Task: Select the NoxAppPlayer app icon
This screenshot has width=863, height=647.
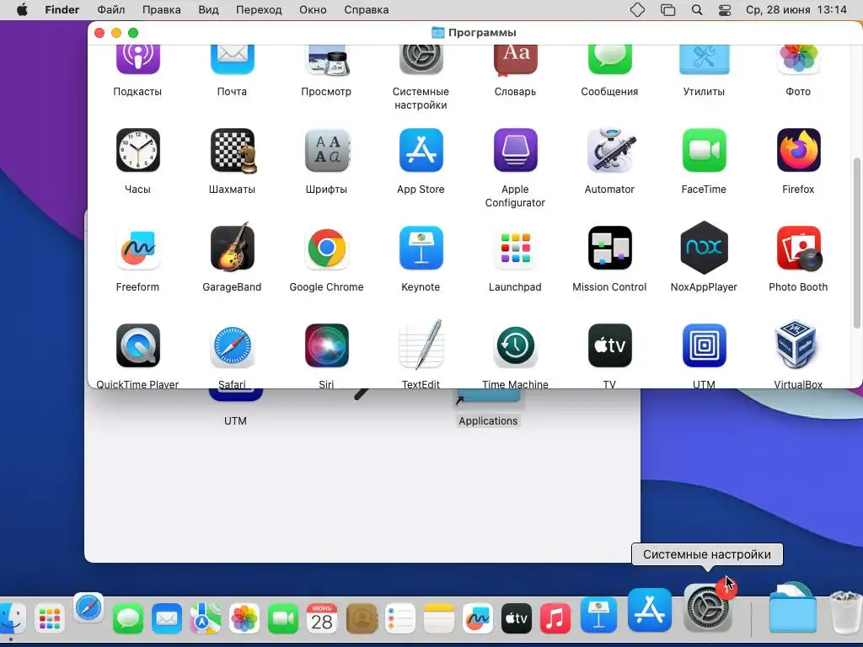Action: pyautogui.click(x=704, y=248)
